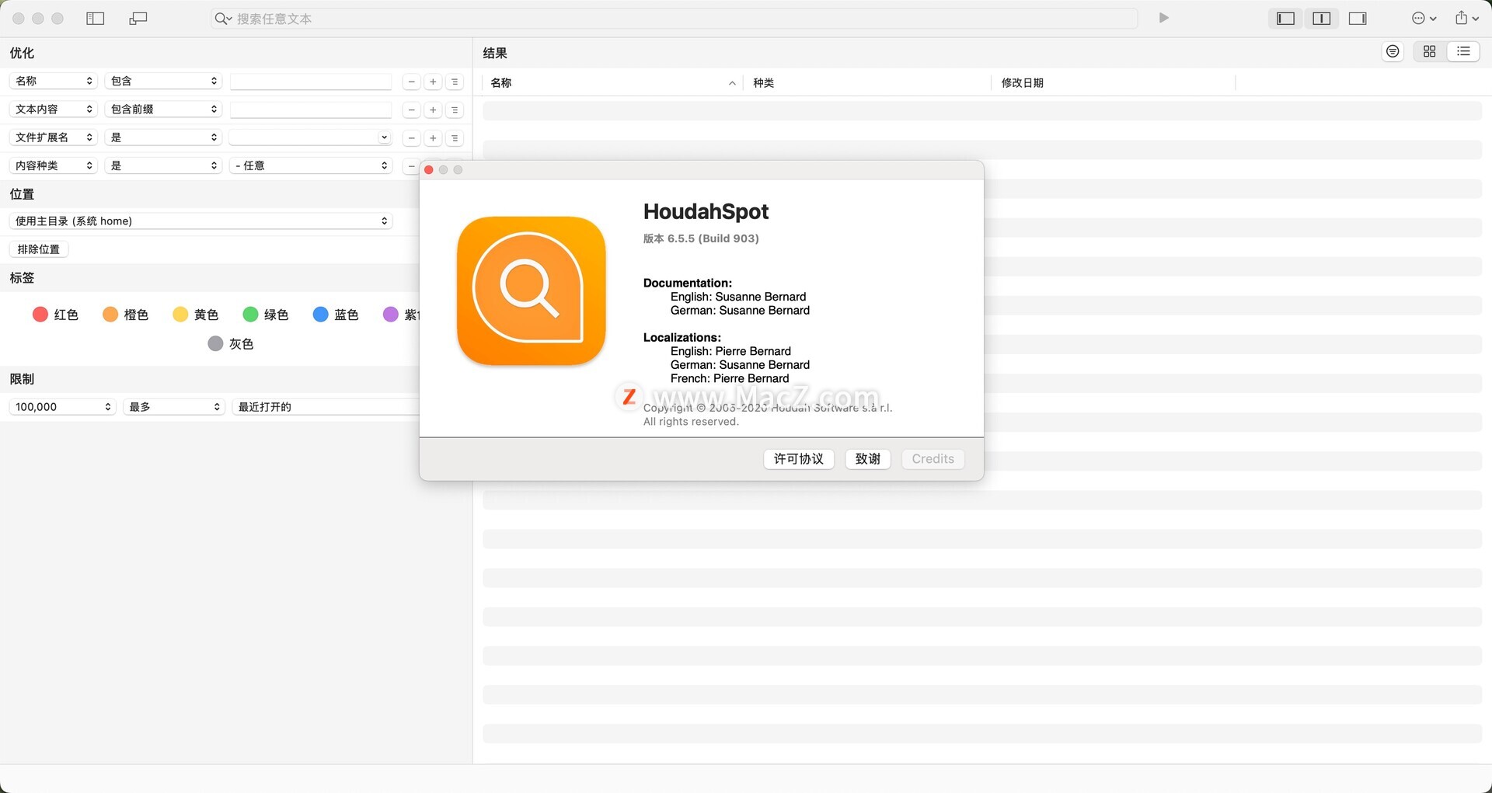This screenshot has height=793, width=1492.
Task: Remove the 名称 criterion with minus
Action: point(411,82)
